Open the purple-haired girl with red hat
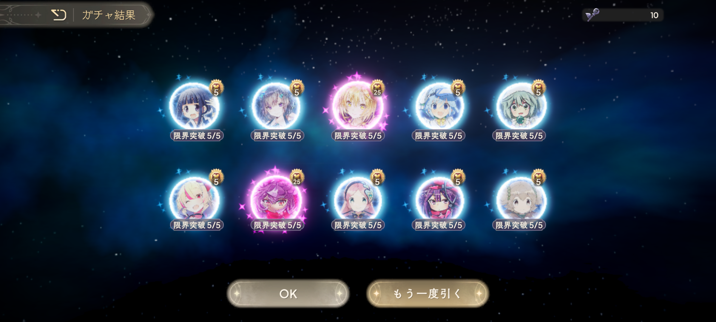This screenshot has height=322, width=716. tap(439, 200)
